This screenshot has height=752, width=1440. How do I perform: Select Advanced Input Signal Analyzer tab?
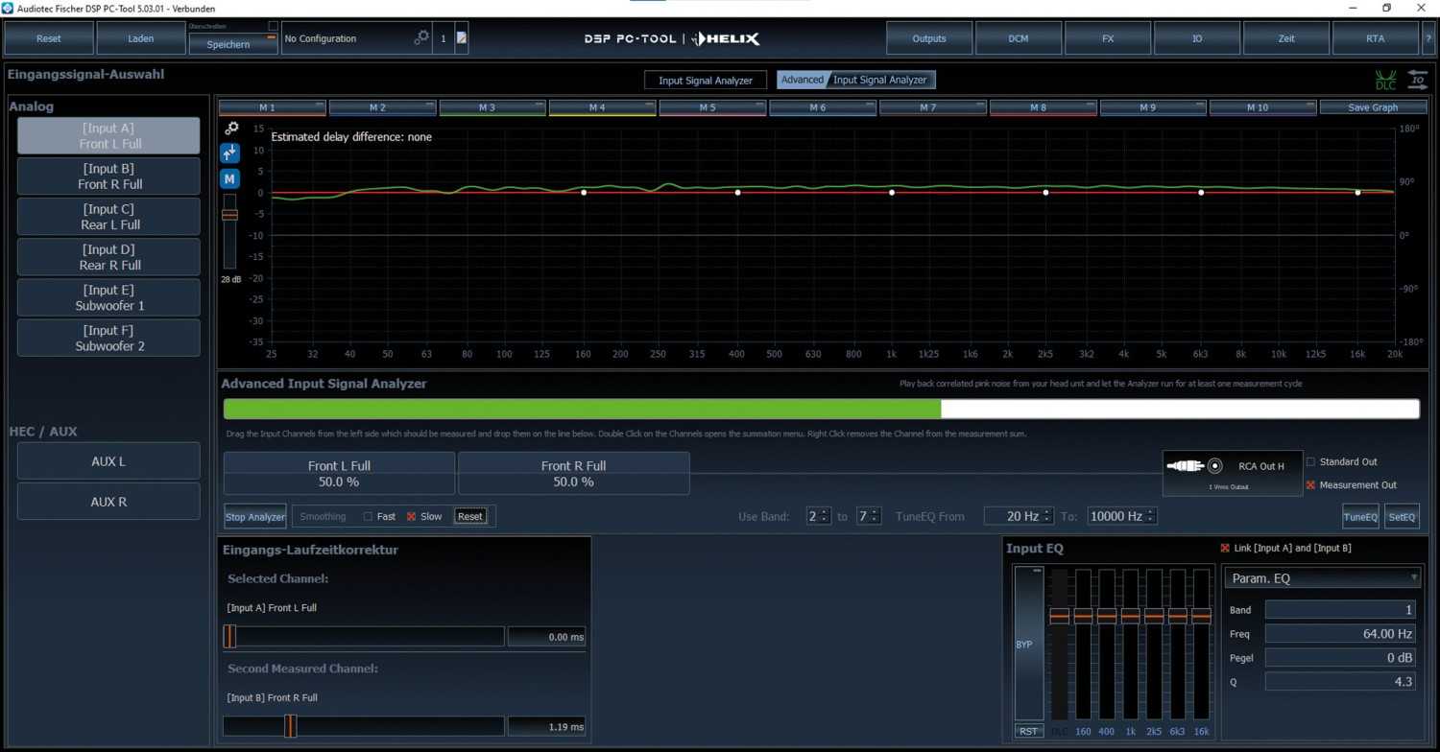pyautogui.click(x=856, y=81)
